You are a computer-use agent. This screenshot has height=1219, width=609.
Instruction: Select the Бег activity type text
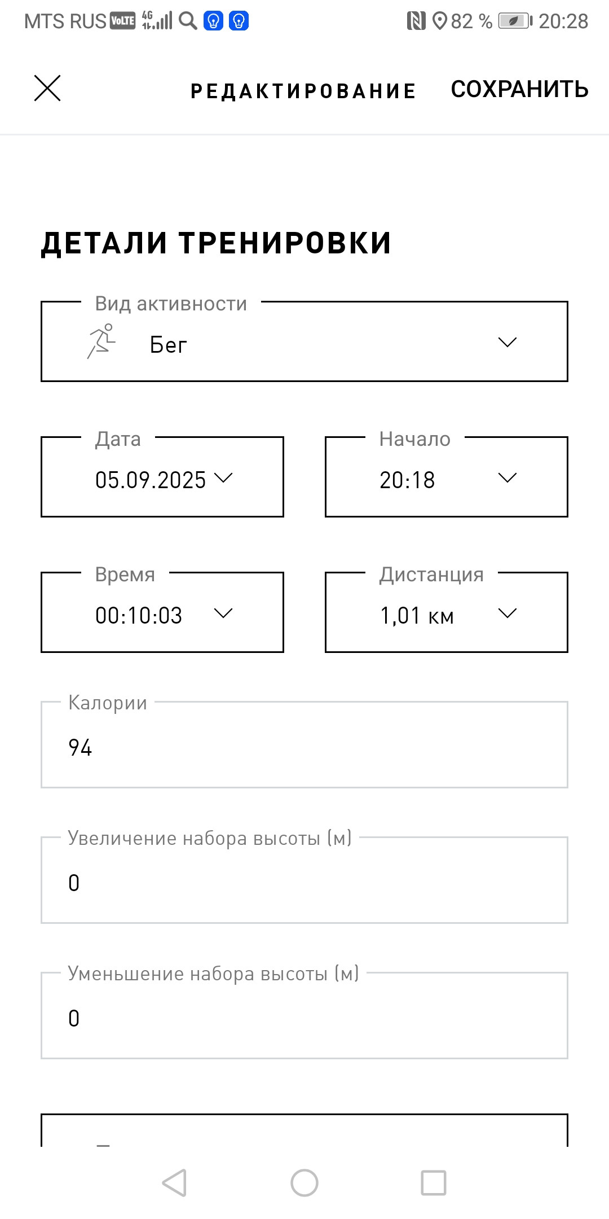click(168, 345)
